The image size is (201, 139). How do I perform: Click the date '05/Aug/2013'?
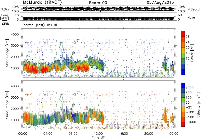pyautogui.click(x=160, y=3)
